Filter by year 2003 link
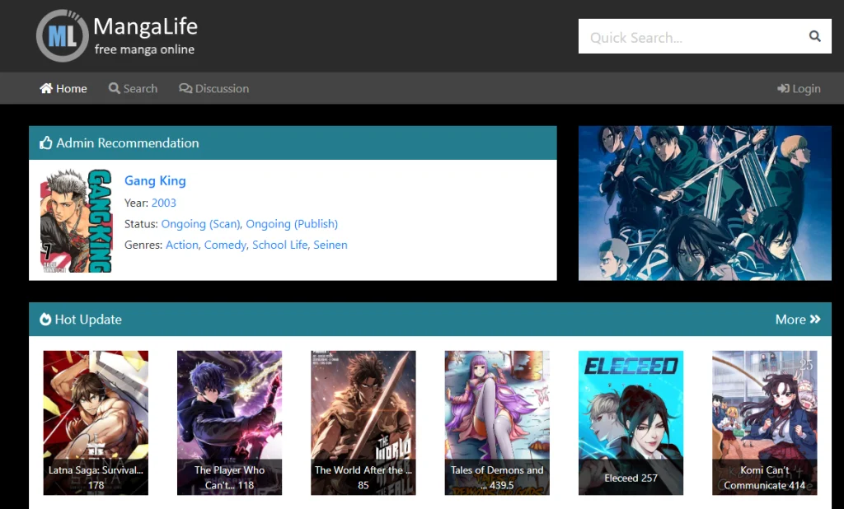Screen dimensions: 844x509 [164, 203]
